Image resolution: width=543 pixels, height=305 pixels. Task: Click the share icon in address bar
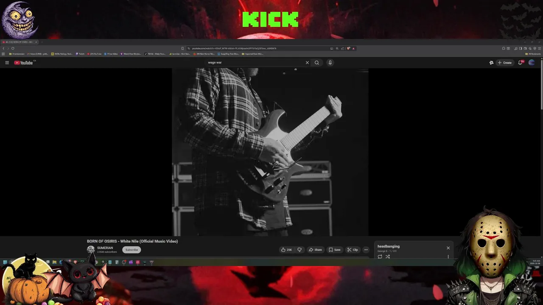point(342,48)
